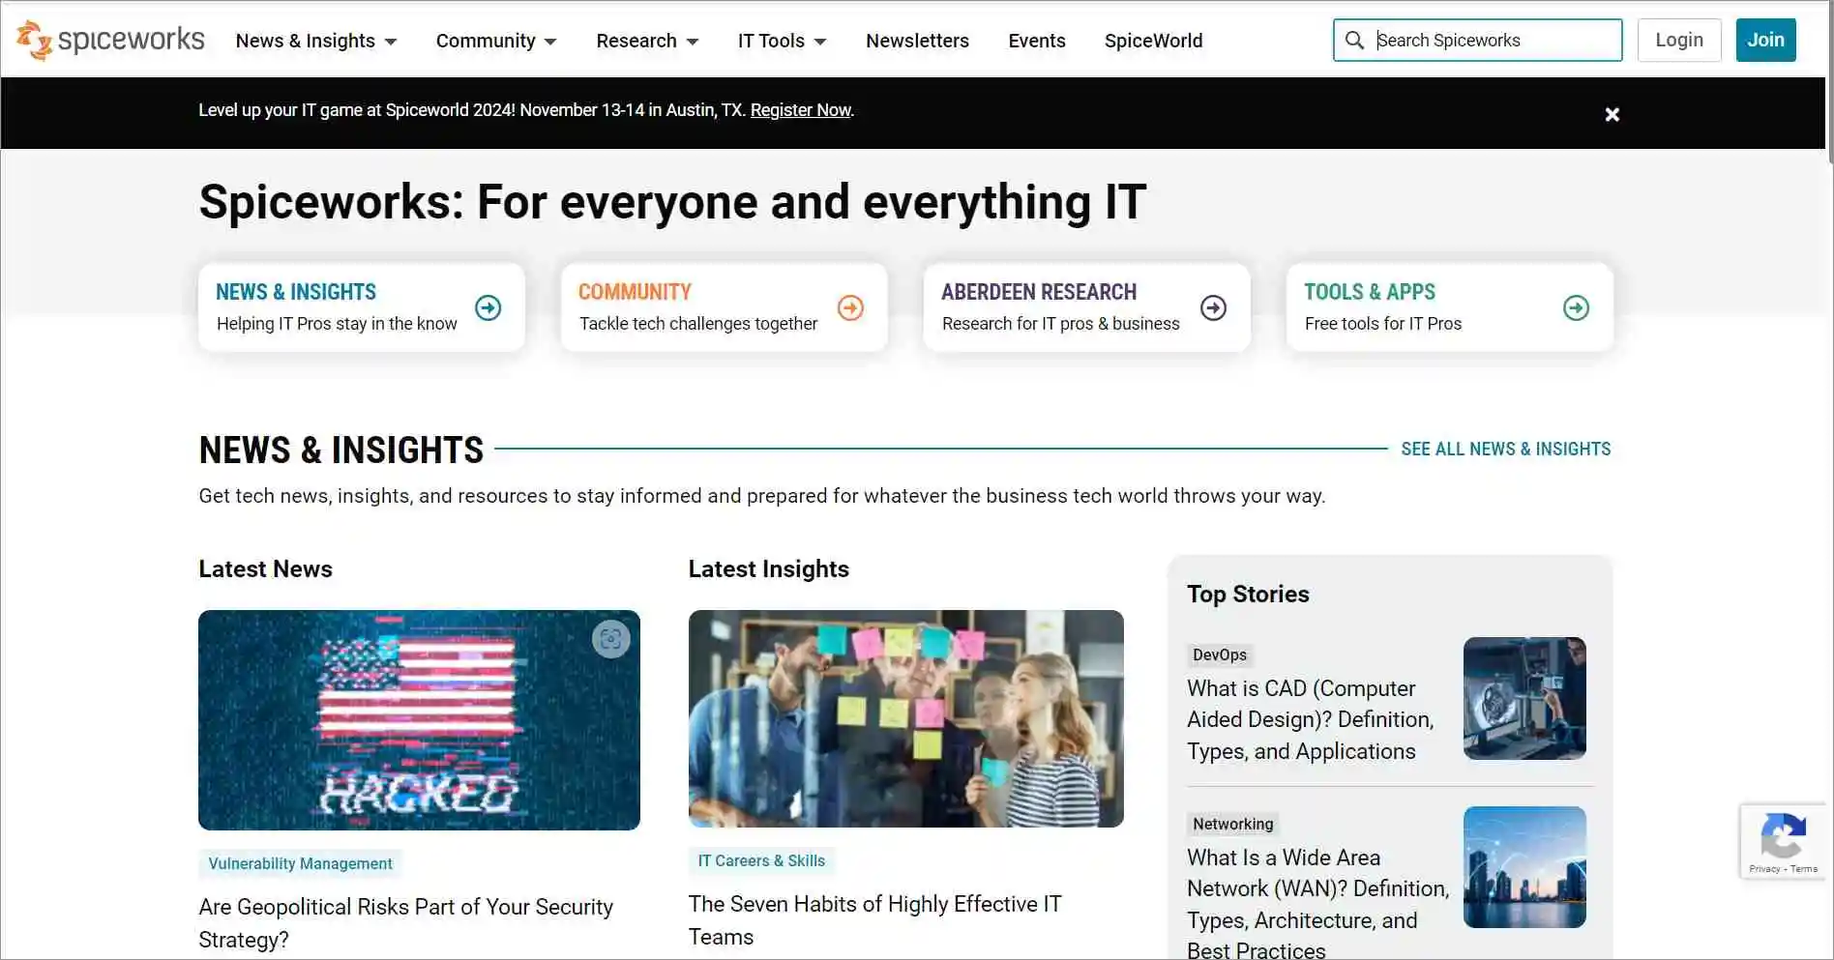The width and height of the screenshot is (1834, 960).
Task: Click the reCAPTCHA Privacy link
Action: (1764, 869)
